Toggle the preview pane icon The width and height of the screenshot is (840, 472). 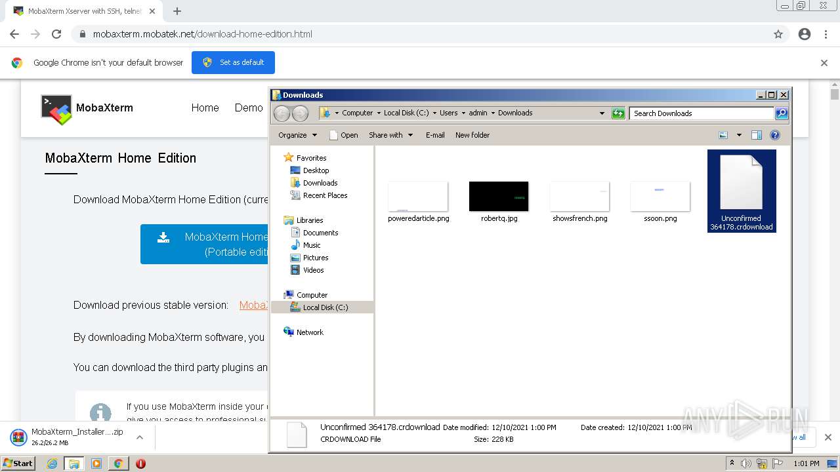[x=757, y=135]
